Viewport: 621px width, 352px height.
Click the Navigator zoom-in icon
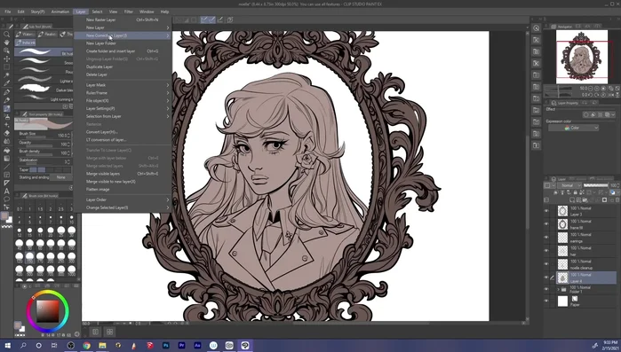tap(597, 89)
